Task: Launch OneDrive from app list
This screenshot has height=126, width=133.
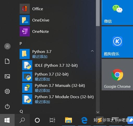Action: coord(57,20)
